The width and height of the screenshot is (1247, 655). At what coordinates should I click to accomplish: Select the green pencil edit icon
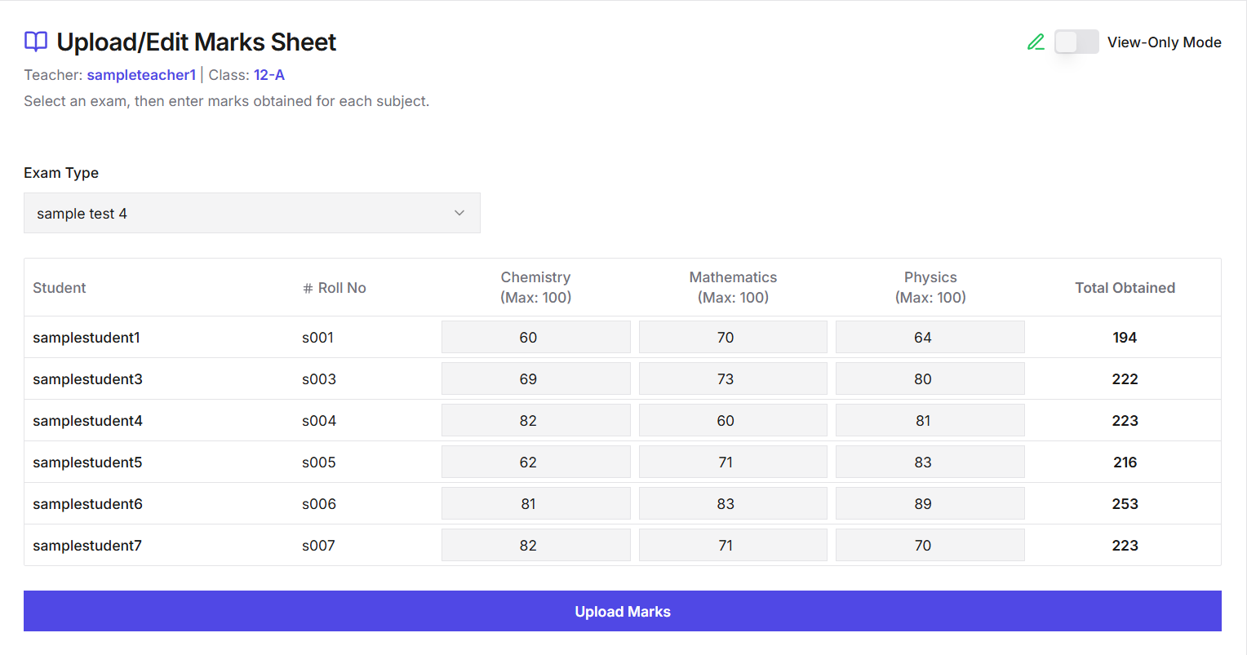click(1036, 42)
